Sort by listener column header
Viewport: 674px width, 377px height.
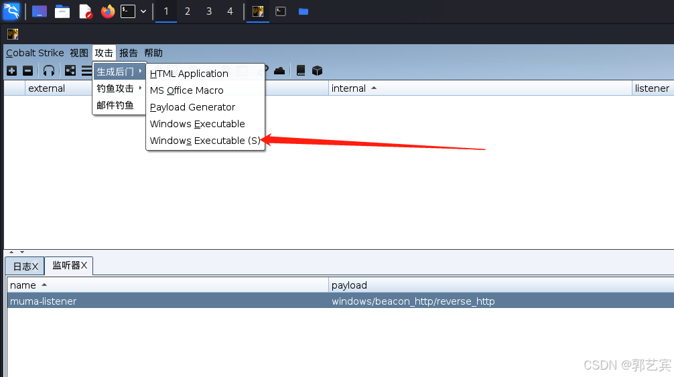coord(653,88)
